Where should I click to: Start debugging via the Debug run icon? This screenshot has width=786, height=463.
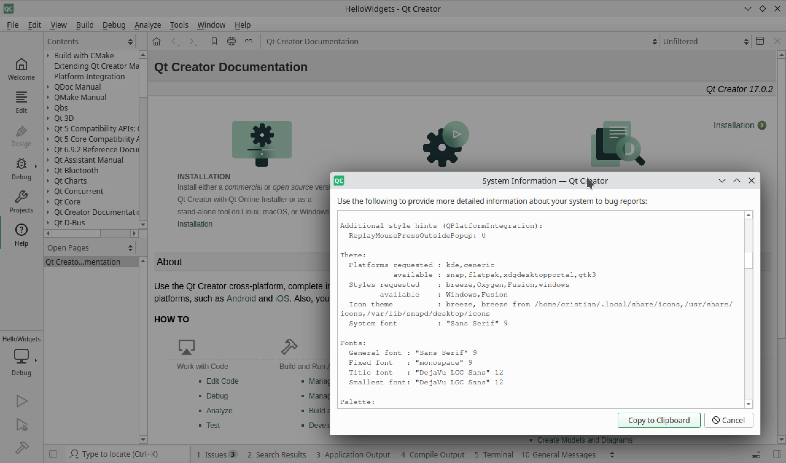(x=21, y=424)
